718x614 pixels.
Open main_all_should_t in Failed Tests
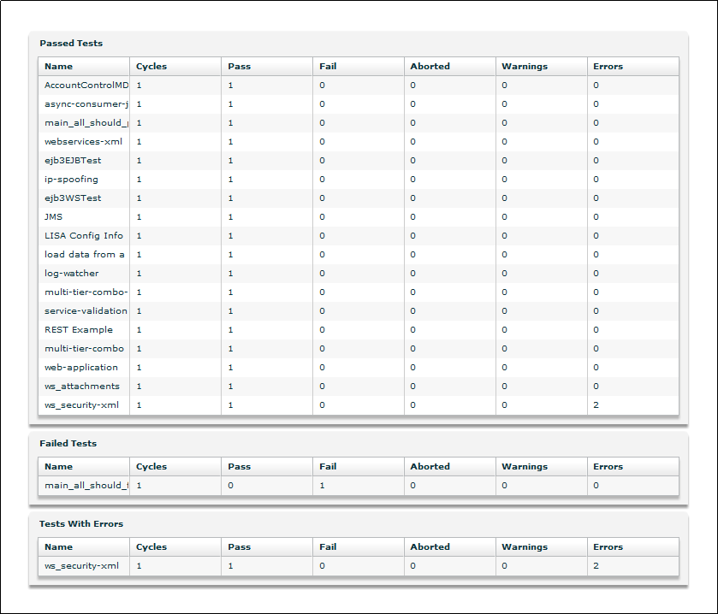point(82,485)
